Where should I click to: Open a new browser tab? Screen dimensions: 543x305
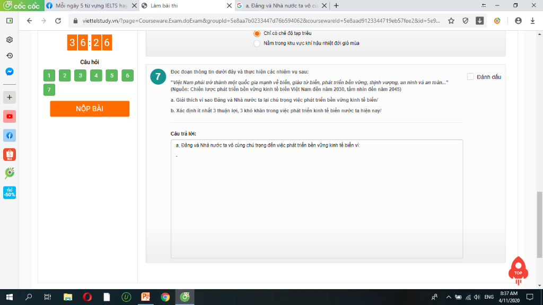[x=336, y=5]
